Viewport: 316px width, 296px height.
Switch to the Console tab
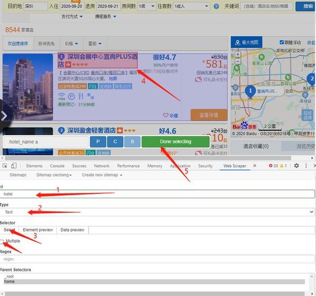(57, 166)
